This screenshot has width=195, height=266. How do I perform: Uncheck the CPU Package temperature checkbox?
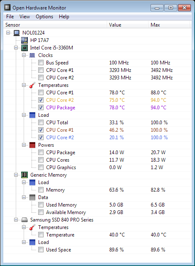(x=41, y=108)
